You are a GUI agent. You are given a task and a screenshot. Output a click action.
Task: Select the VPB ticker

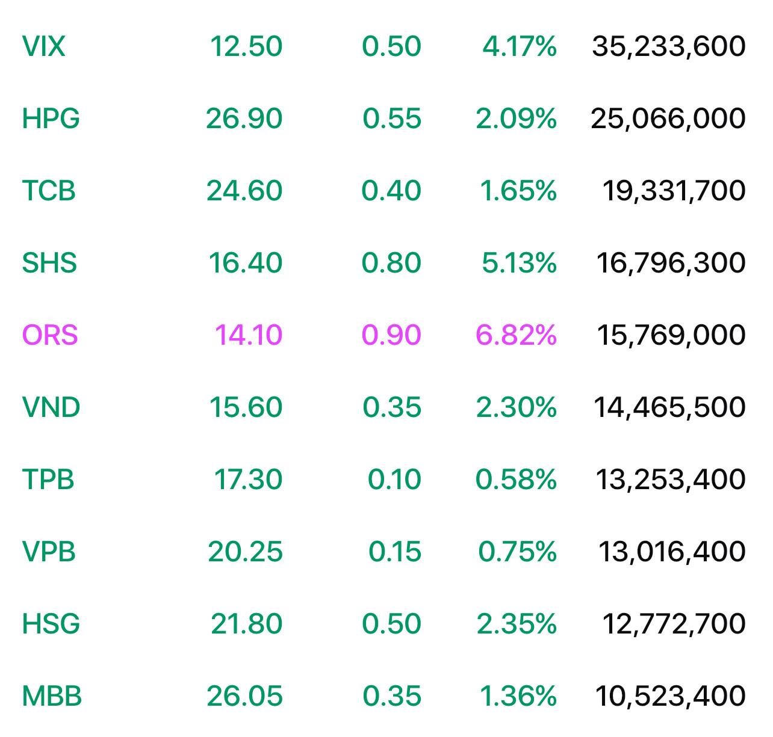[x=49, y=552]
